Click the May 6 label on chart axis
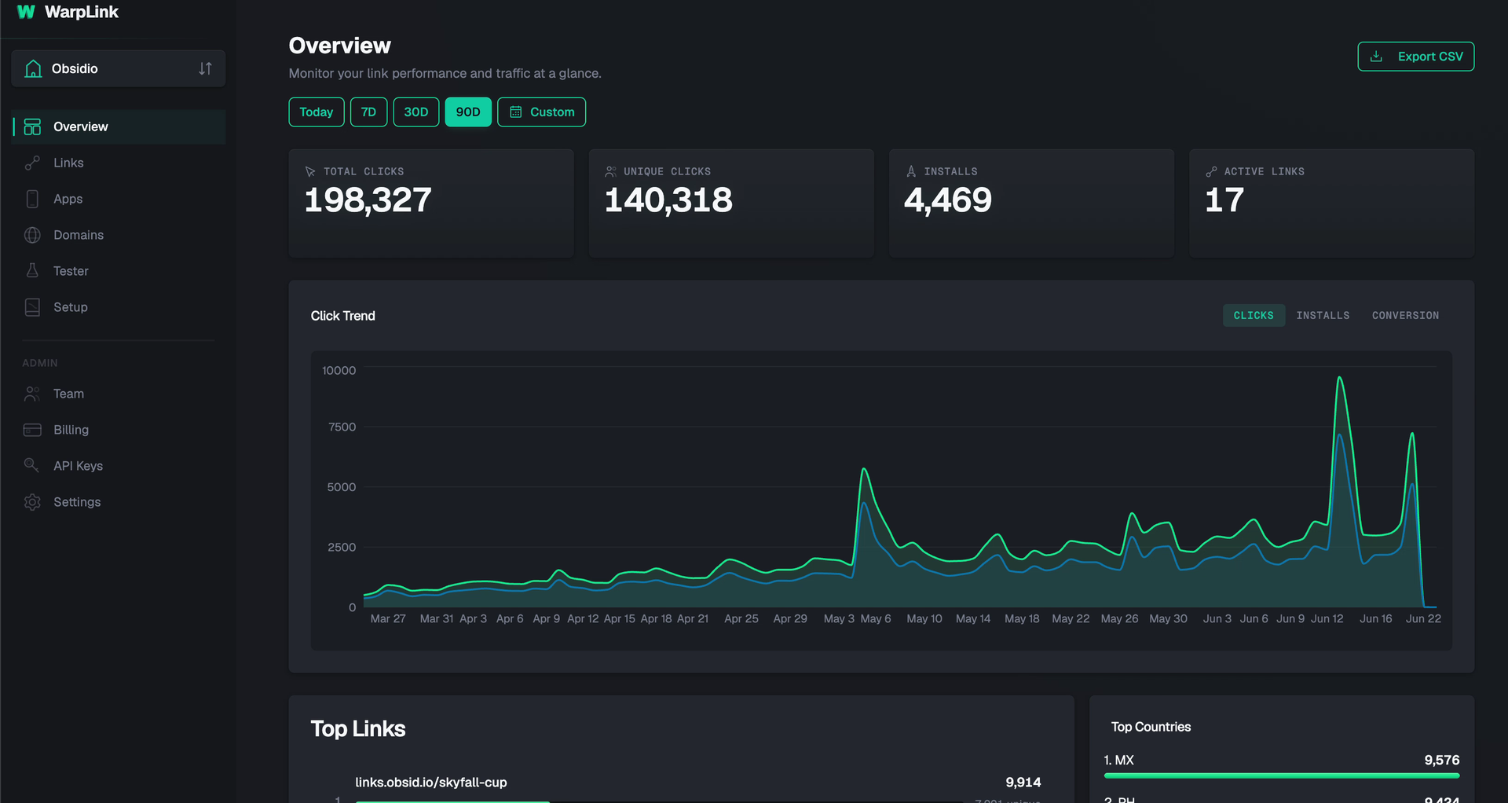The width and height of the screenshot is (1508, 803). (876, 618)
